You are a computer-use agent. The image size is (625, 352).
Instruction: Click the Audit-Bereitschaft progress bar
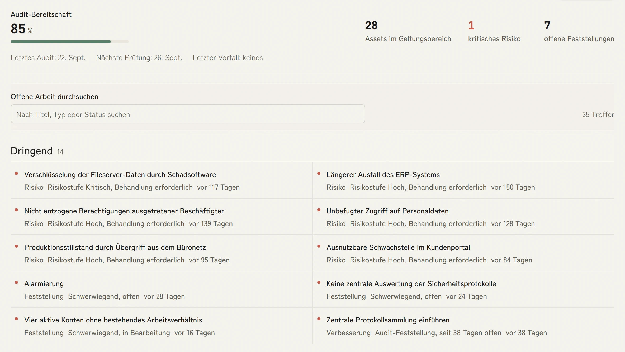[69, 42]
